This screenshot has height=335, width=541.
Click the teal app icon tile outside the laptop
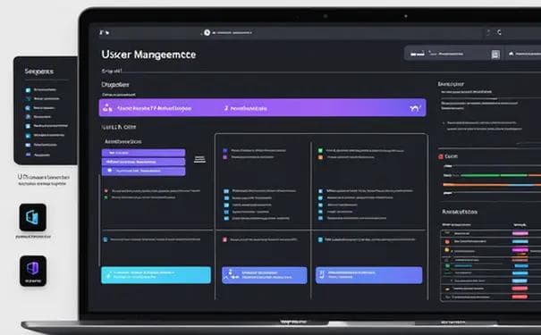coord(33,217)
